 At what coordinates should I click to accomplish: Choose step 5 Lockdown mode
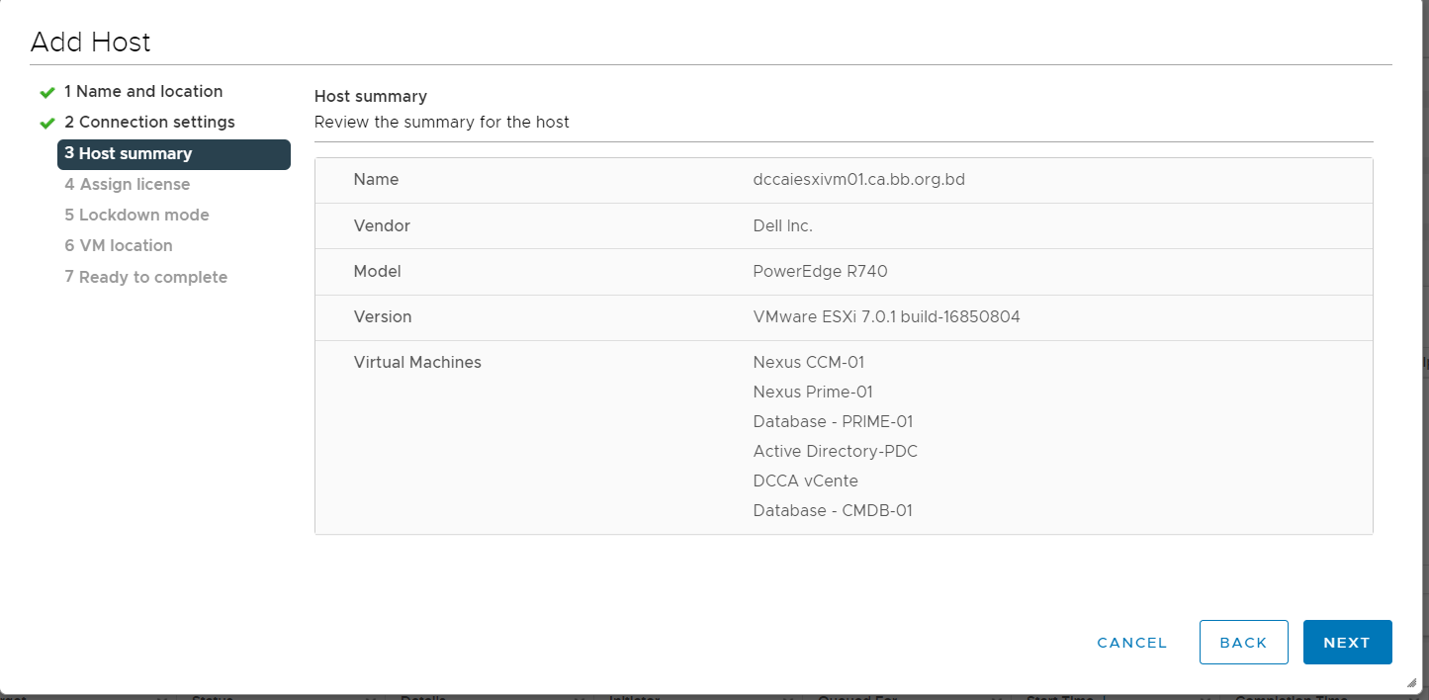pos(136,215)
